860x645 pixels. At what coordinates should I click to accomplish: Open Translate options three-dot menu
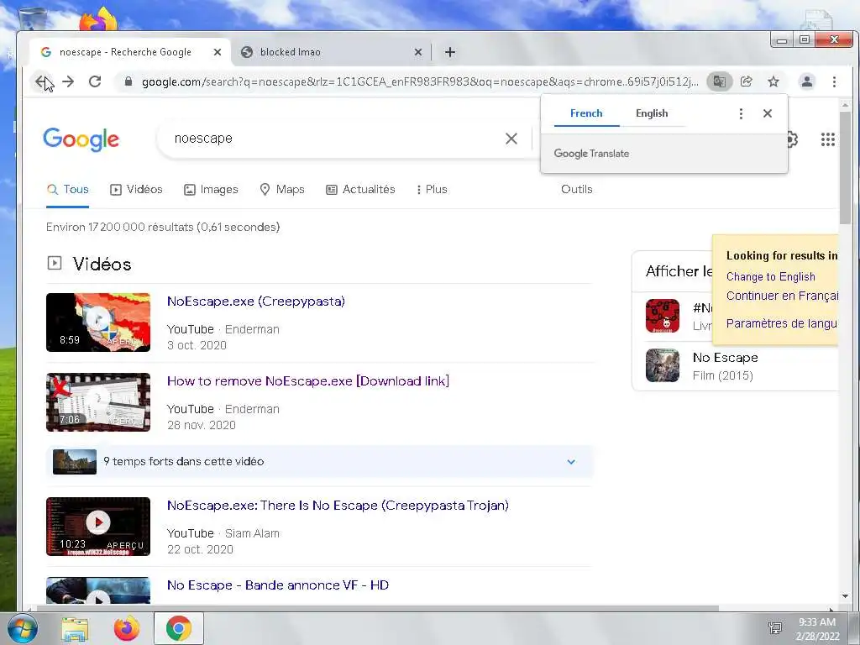[741, 113]
